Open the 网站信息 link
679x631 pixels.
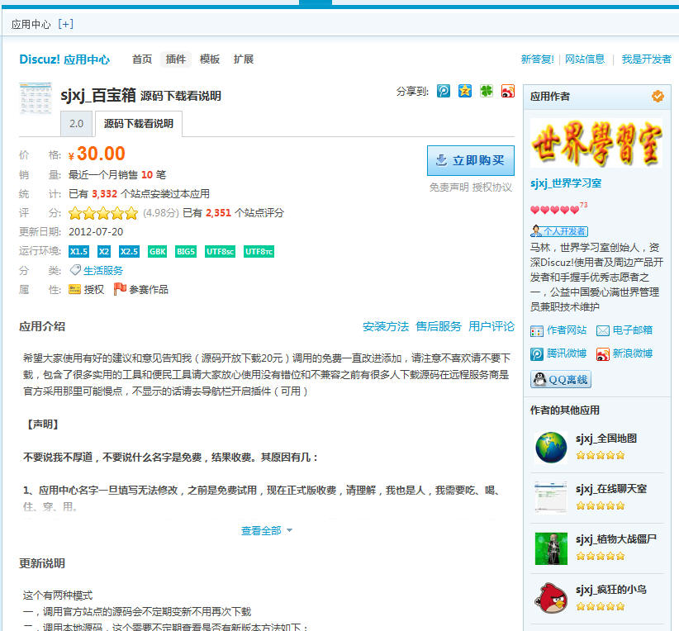click(585, 59)
